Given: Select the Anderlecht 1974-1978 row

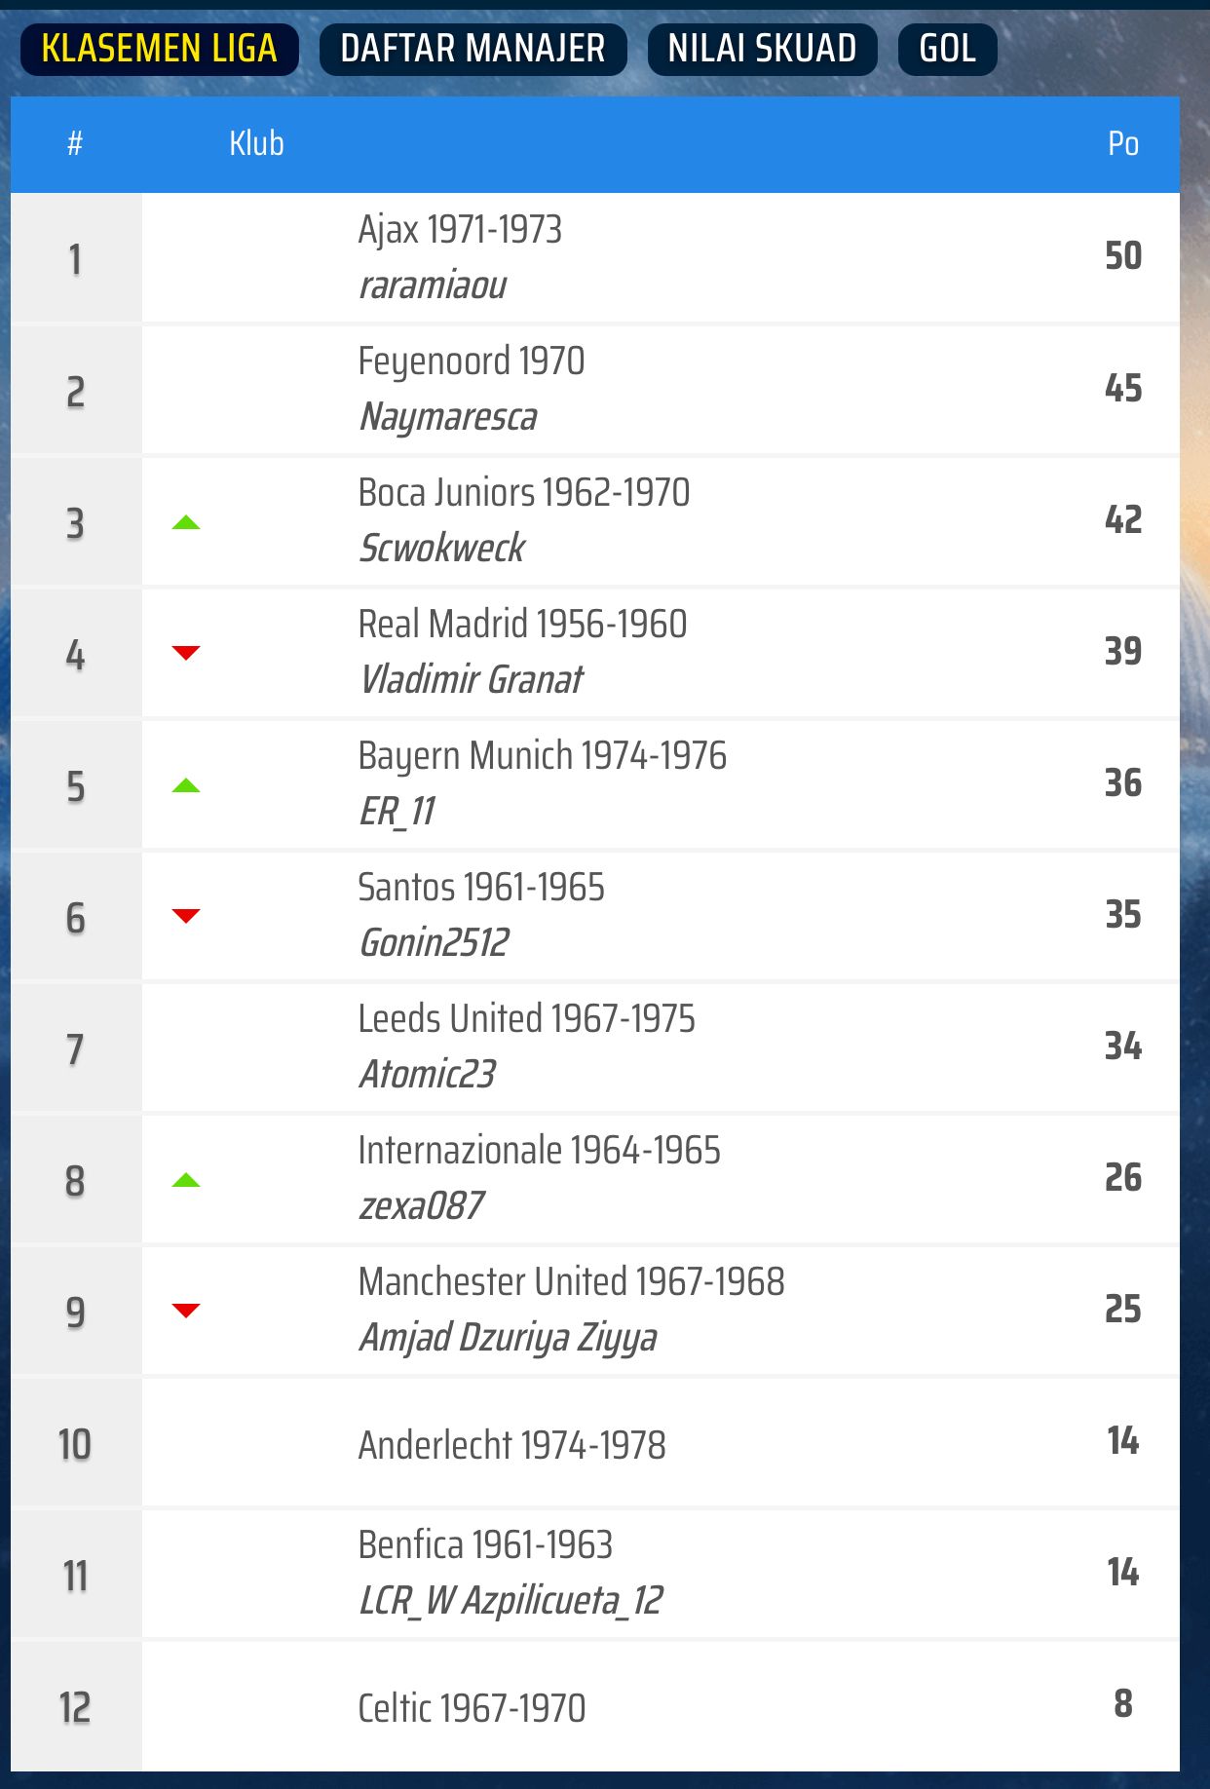Looking at the screenshot, I should click(x=511, y=1445).
